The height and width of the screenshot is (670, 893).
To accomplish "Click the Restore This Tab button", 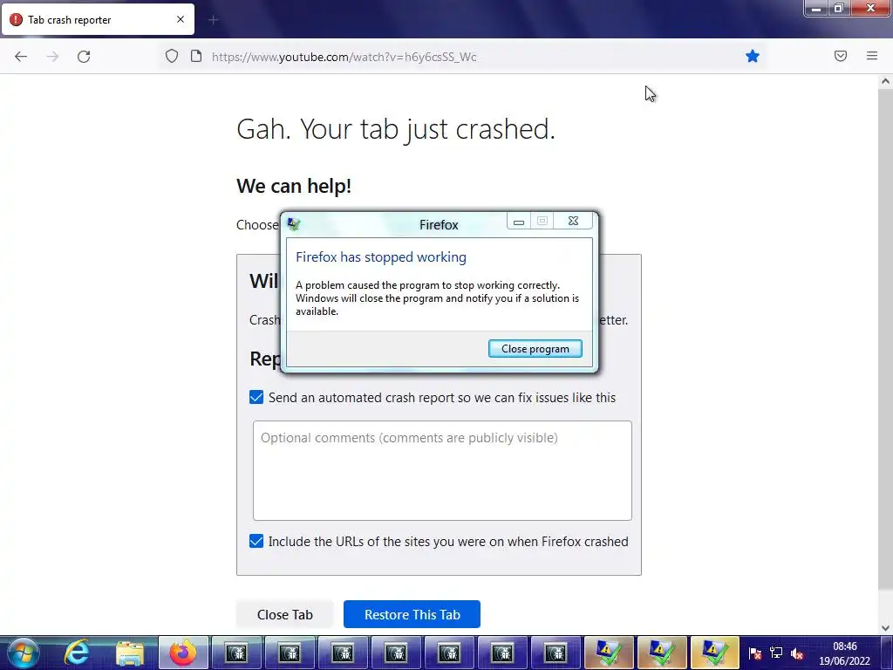I will (x=412, y=615).
